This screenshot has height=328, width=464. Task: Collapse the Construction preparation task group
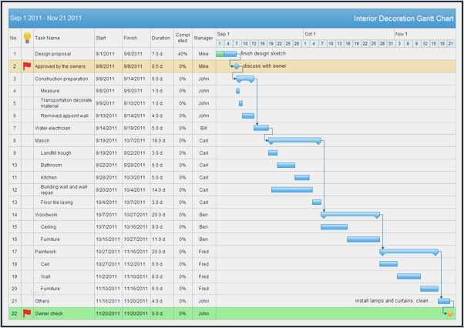coord(32,79)
